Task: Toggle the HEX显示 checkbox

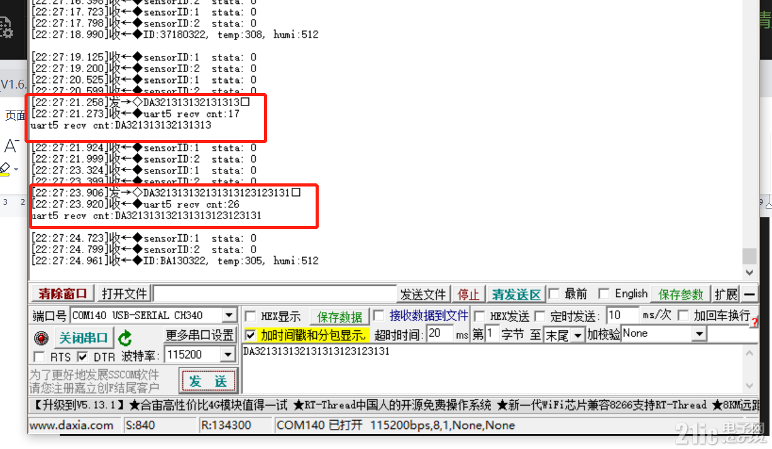Action: [250, 316]
